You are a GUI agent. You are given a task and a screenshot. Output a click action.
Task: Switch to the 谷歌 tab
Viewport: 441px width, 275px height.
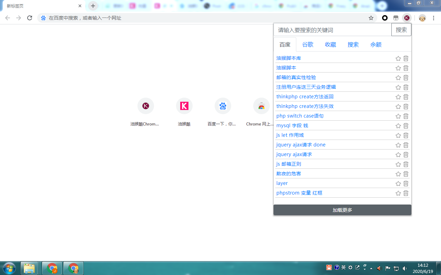pyautogui.click(x=308, y=44)
